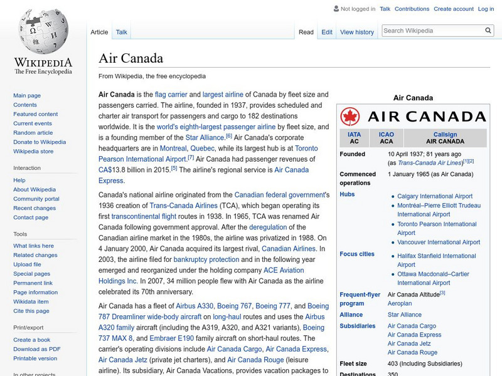Open the Help link
Image resolution: width=502 pixels, height=376 pixels.
click(x=19, y=180)
